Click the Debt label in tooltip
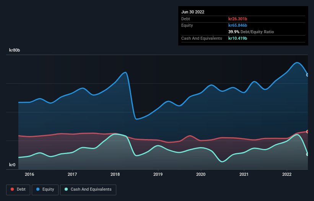Screen dimensions: 314x201 pyautogui.click(x=185, y=19)
